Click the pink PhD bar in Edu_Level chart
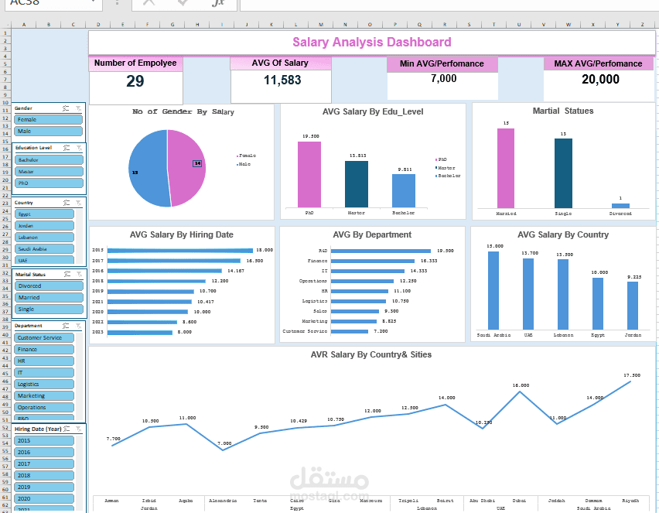 pyautogui.click(x=309, y=175)
